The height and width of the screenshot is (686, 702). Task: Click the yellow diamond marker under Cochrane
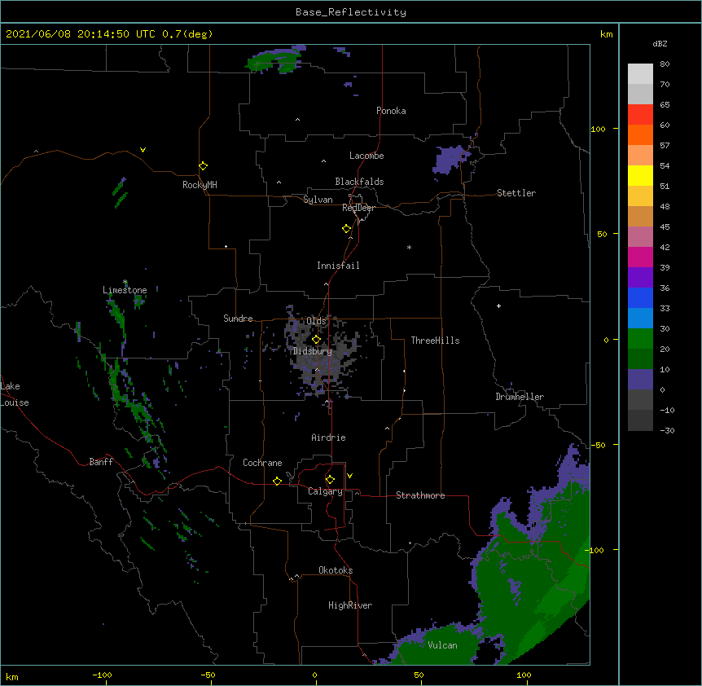point(277,481)
